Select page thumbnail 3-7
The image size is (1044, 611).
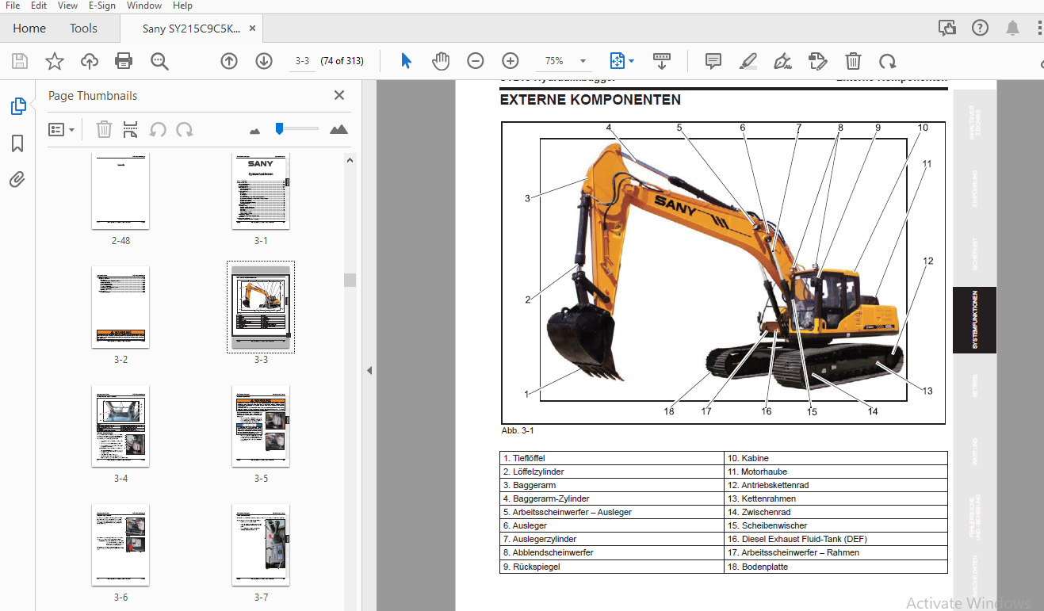pyautogui.click(x=261, y=544)
